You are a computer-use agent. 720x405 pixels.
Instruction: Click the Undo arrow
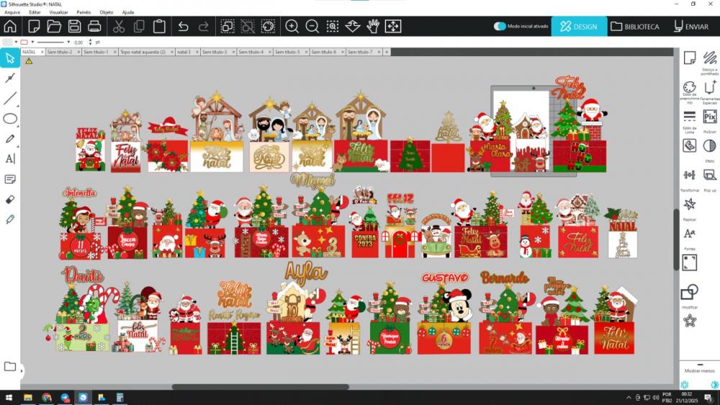183,27
